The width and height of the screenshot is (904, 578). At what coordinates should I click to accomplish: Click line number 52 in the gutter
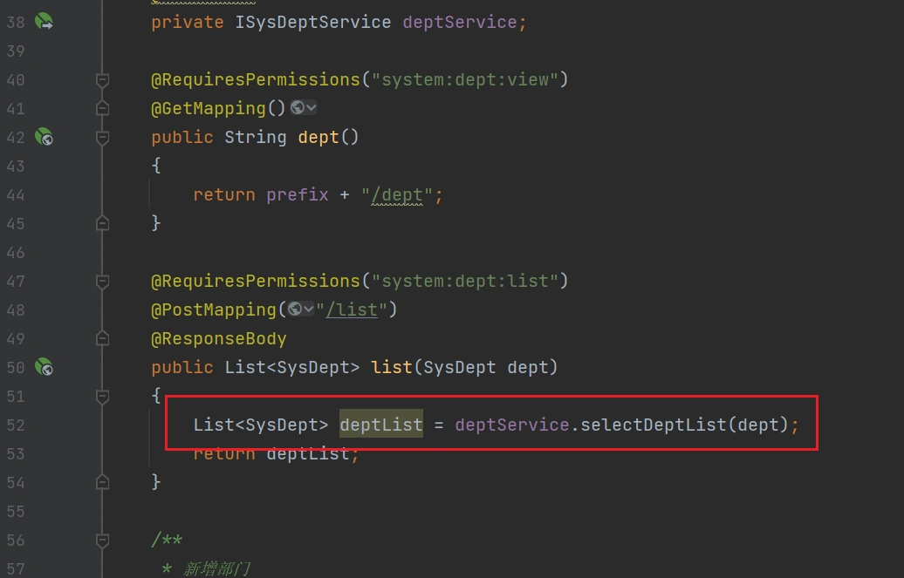point(16,425)
